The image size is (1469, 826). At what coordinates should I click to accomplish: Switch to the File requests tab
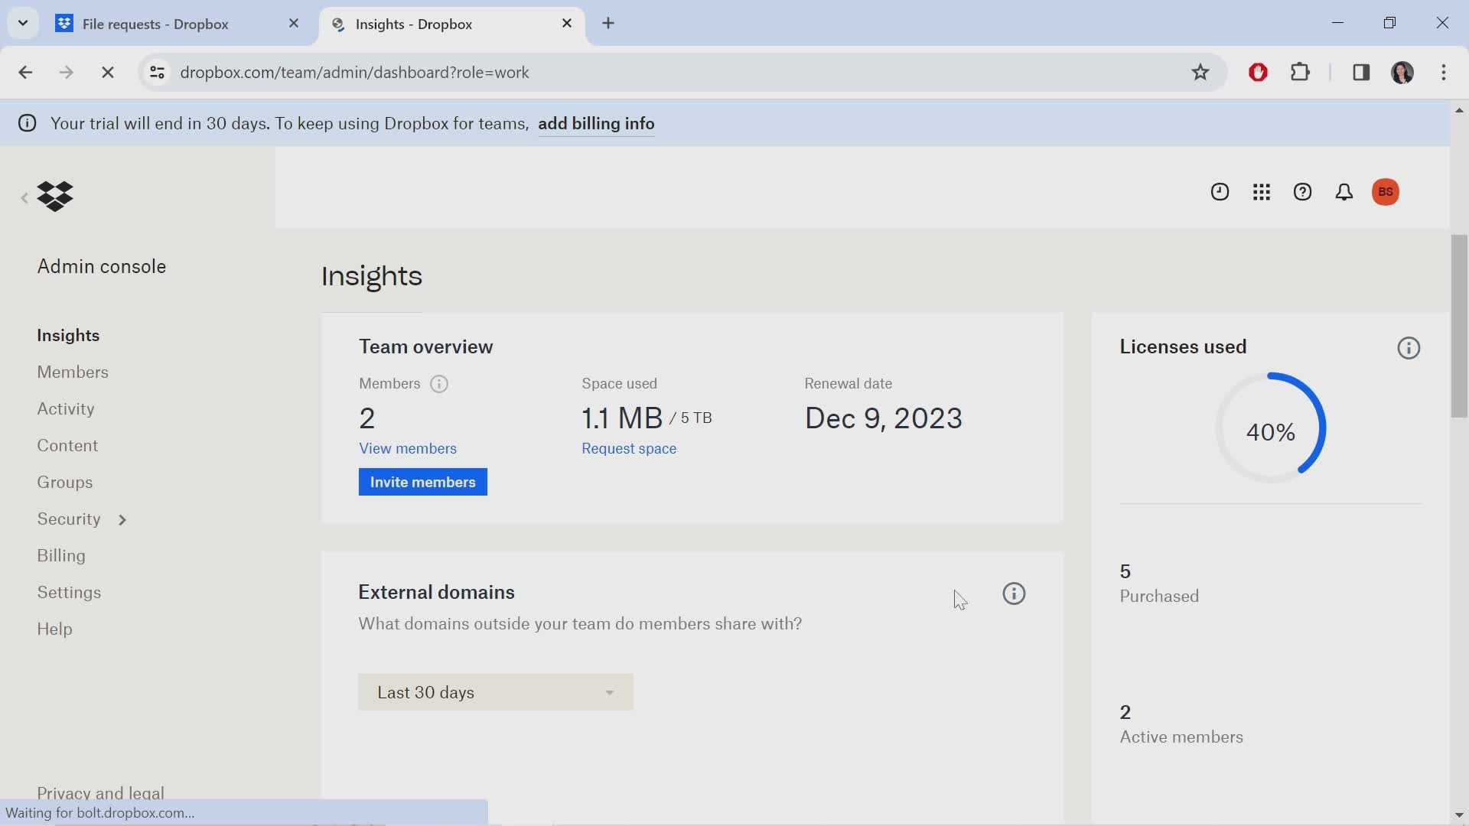(157, 24)
